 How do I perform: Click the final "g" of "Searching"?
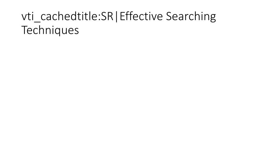coord(213,18)
